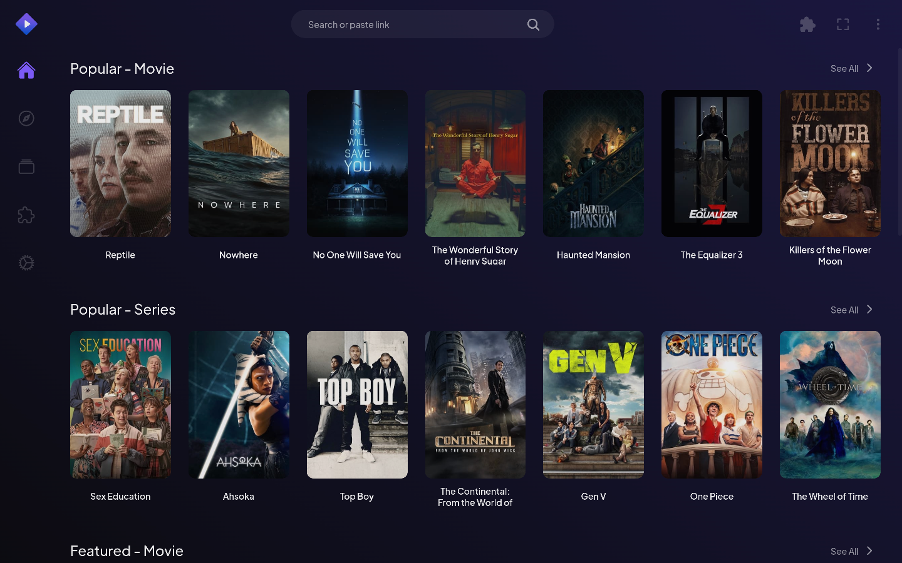Select the Discover compass icon

pos(26,118)
